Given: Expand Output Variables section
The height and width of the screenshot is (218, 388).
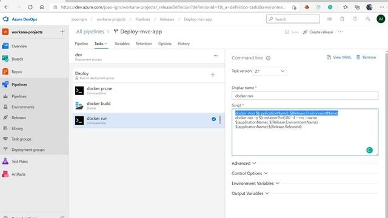Looking at the screenshot, I should [250, 194].
